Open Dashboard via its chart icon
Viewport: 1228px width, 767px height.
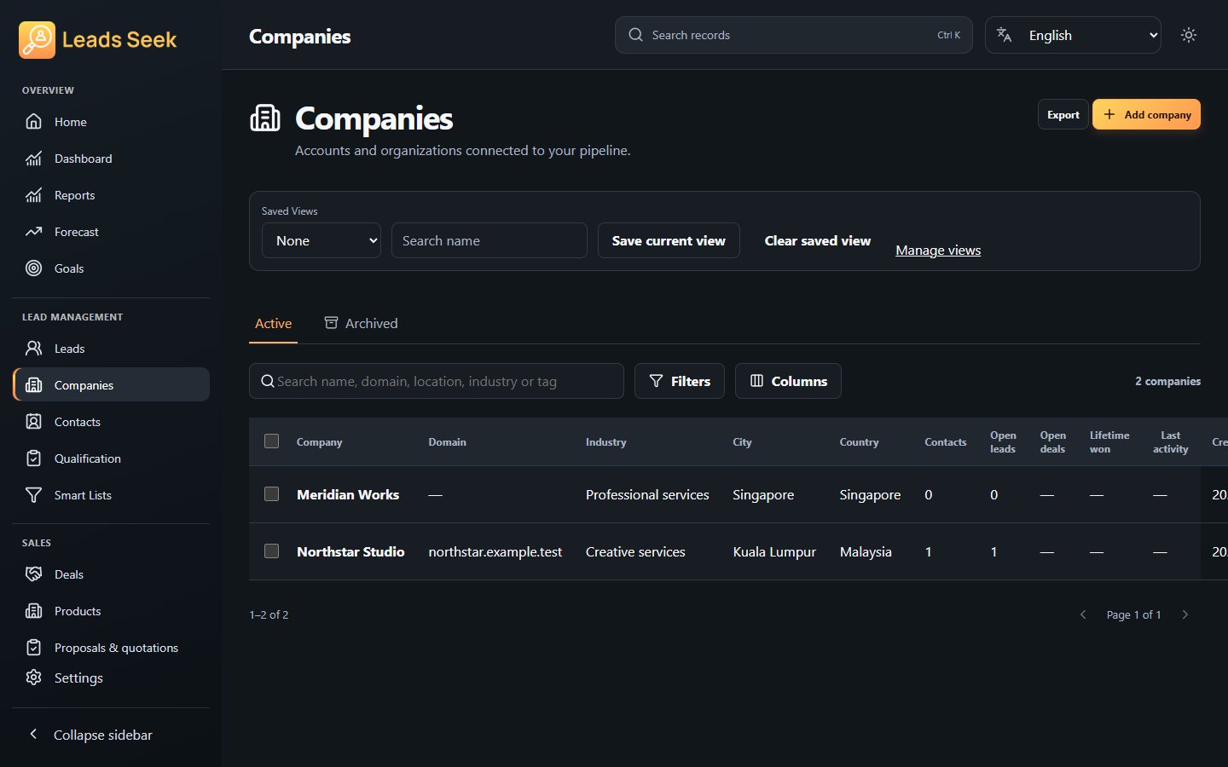click(x=33, y=159)
